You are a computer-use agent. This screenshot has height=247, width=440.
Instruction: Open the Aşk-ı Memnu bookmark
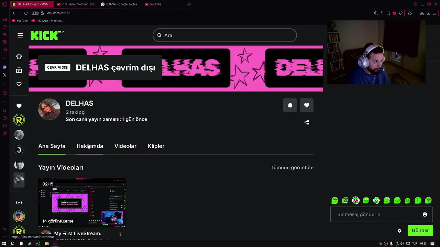(x=47, y=21)
